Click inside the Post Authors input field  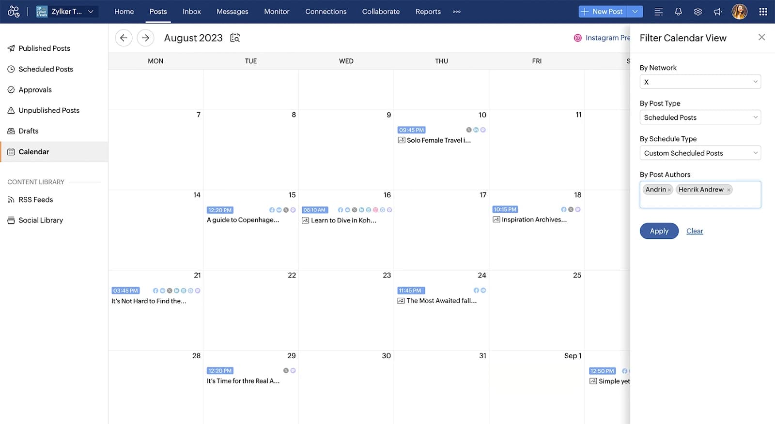point(700,201)
